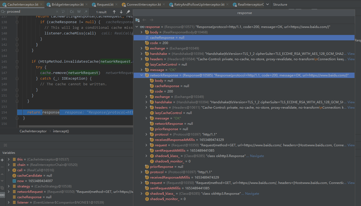Close the ConnectInterceptor.kt tab

pyautogui.click(x=163, y=5)
